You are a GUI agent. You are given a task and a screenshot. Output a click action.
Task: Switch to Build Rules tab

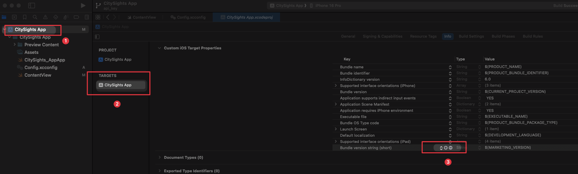532,36
